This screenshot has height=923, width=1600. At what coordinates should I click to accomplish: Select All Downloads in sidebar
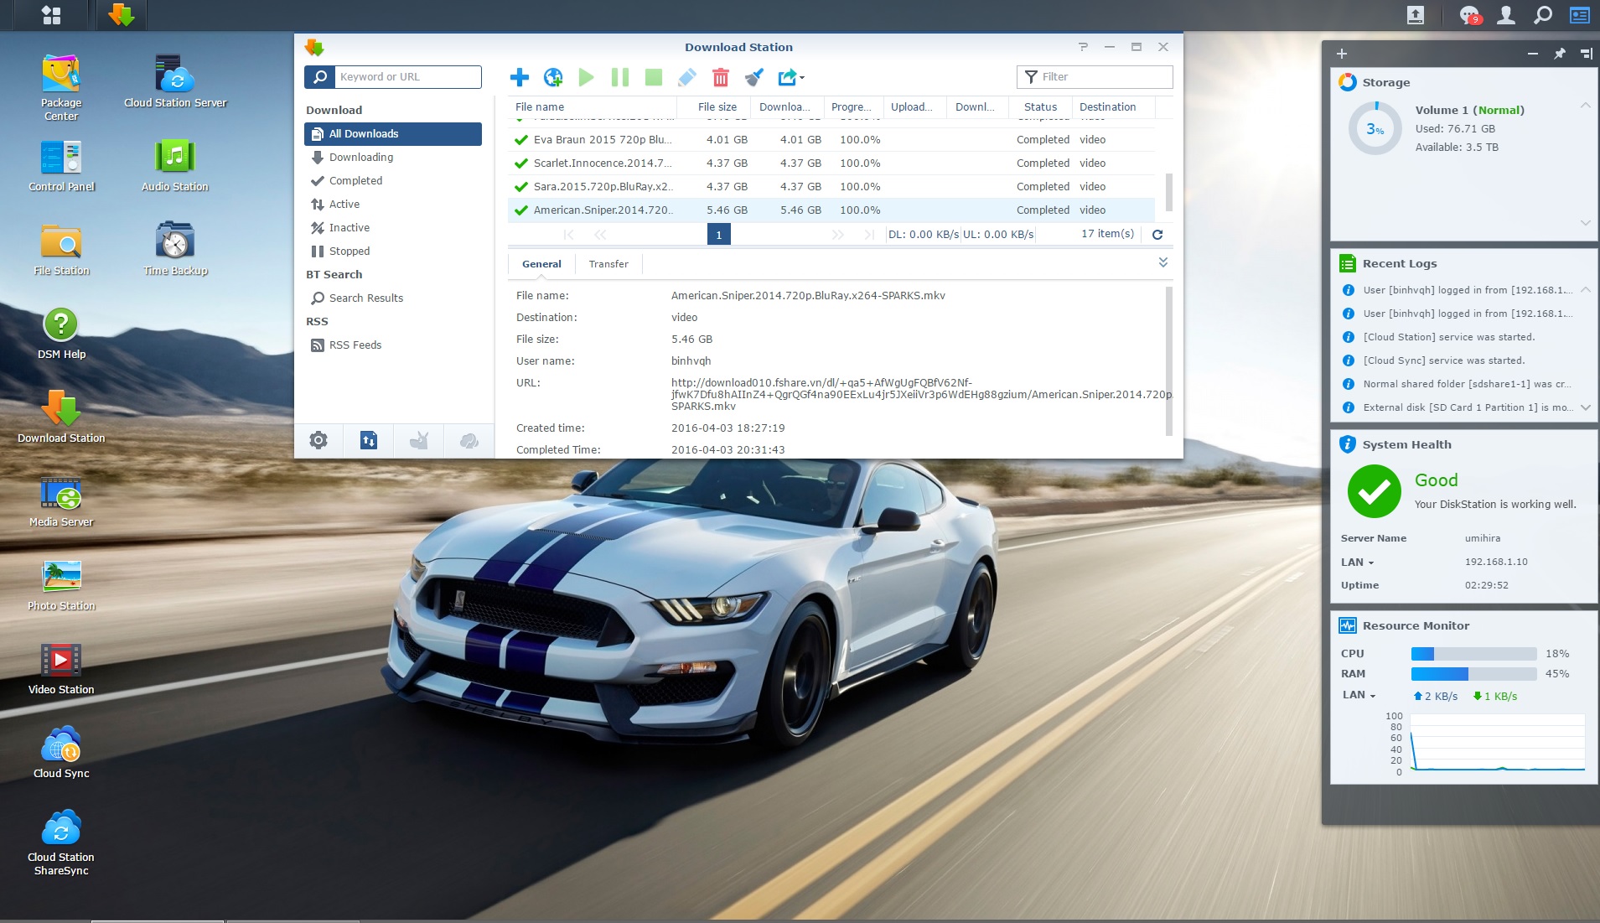click(393, 134)
